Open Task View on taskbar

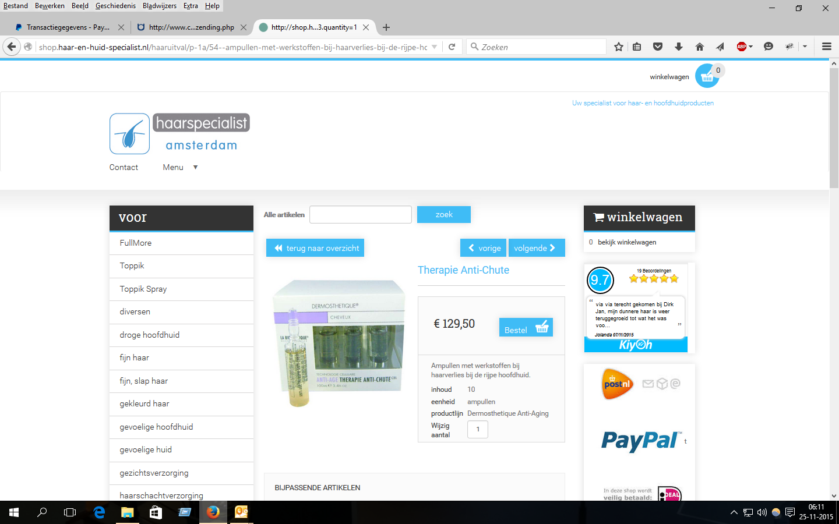click(x=70, y=512)
